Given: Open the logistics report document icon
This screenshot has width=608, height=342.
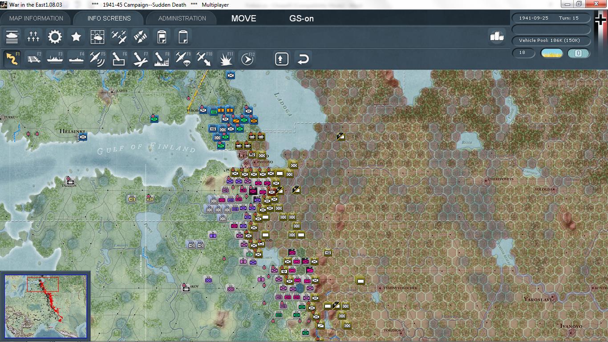Looking at the screenshot, I should point(162,37).
